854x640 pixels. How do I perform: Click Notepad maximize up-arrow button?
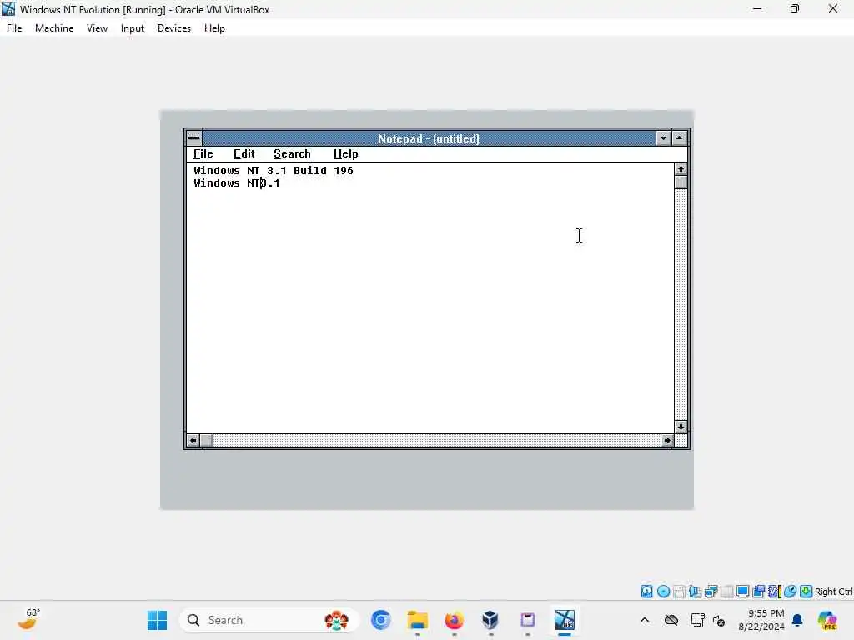click(x=679, y=138)
